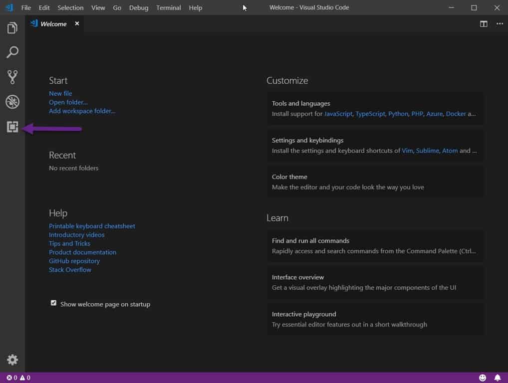Click the errors count in status bar

tap(12, 378)
